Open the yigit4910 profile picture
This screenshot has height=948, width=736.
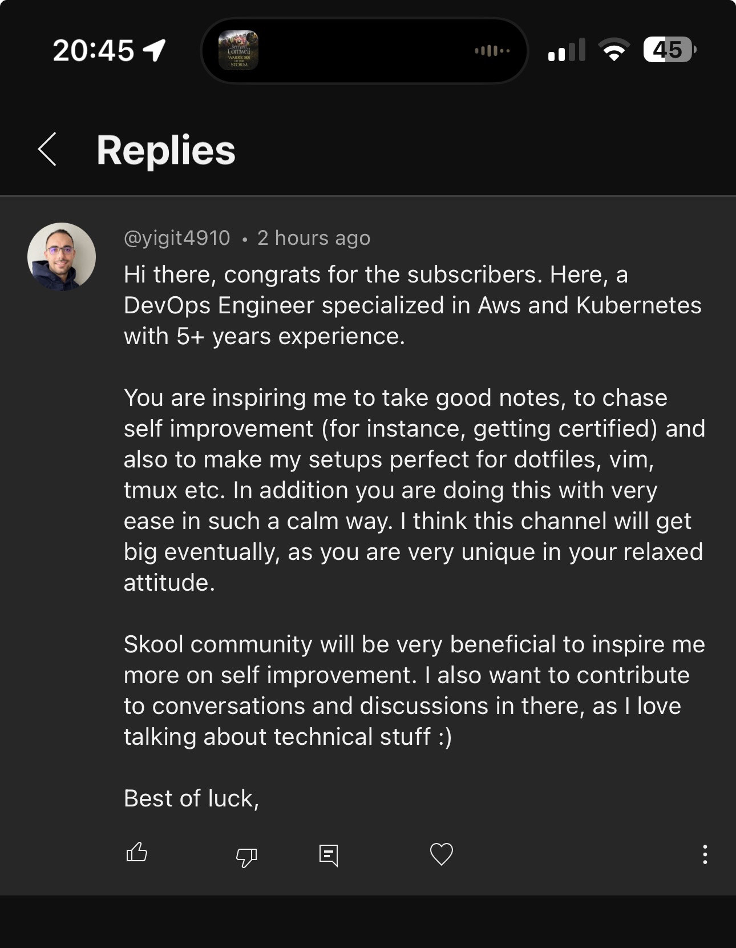tap(62, 257)
